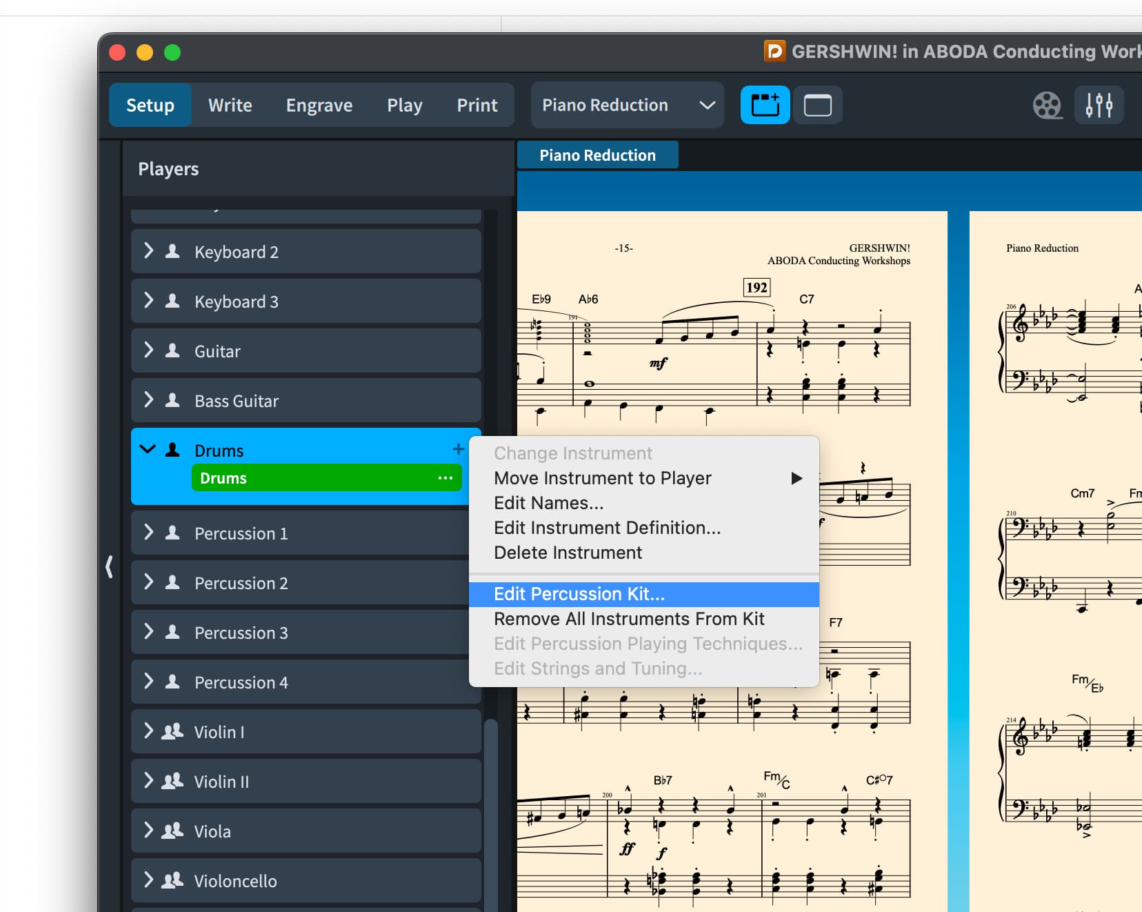This screenshot has height=912, width=1142.
Task: Choose Edit Names... from context menu
Action: pyautogui.click(x=644, y=503)
